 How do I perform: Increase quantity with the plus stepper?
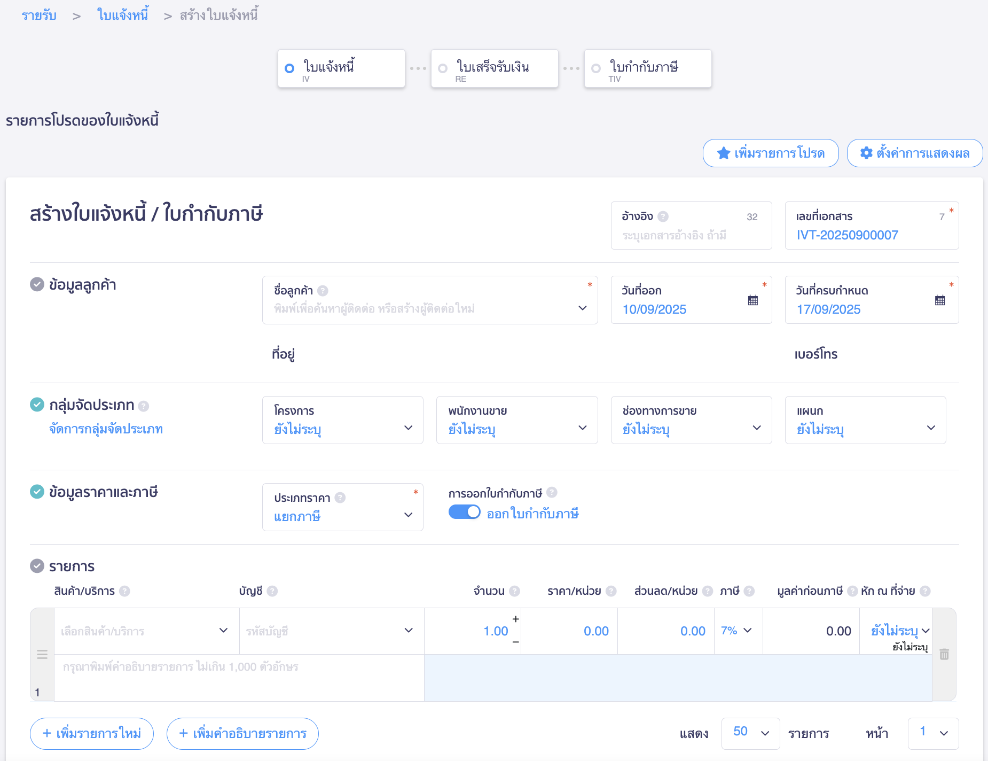[515, 619]
